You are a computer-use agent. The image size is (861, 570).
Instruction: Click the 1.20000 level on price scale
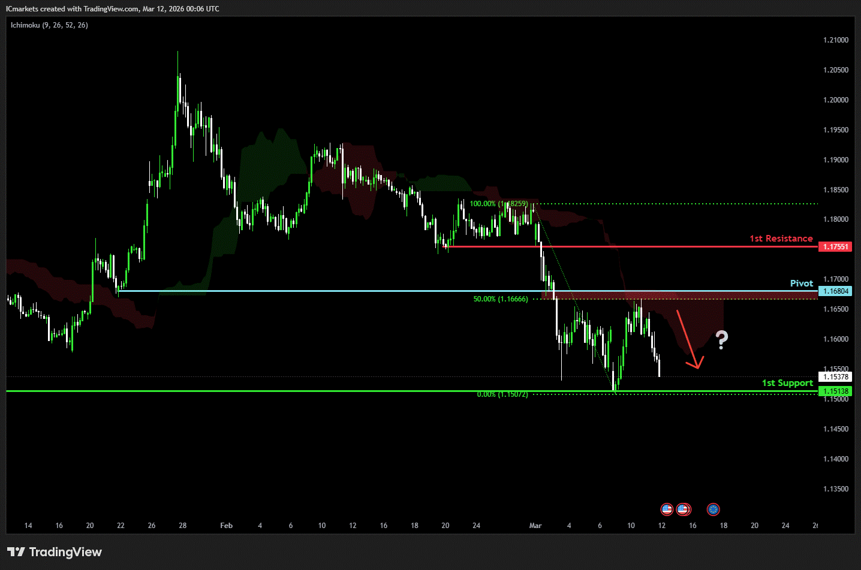[836, 100]
